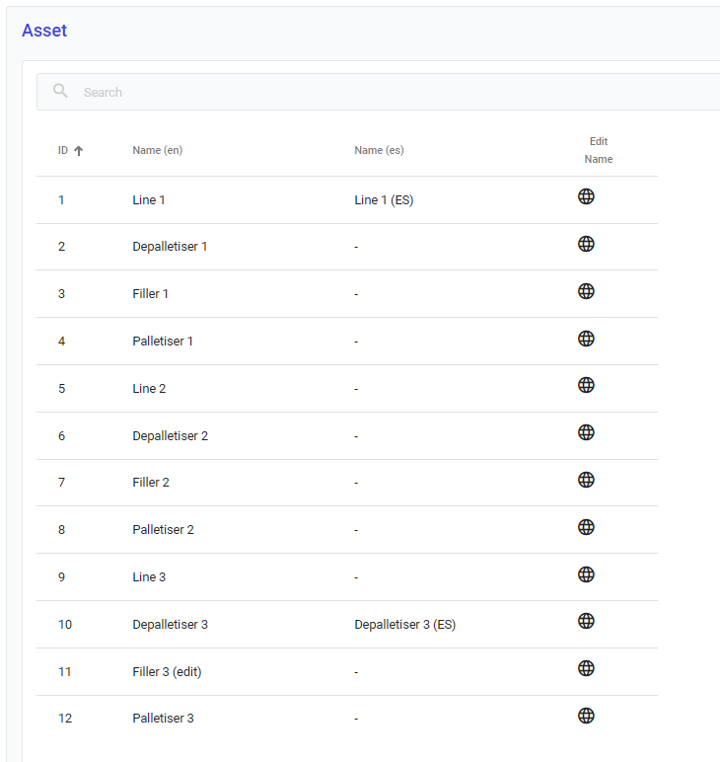This screenshot has height=762, width=720.
Task: Edit Palletiser 3 name via globe icon
Action: coord(586,716)
